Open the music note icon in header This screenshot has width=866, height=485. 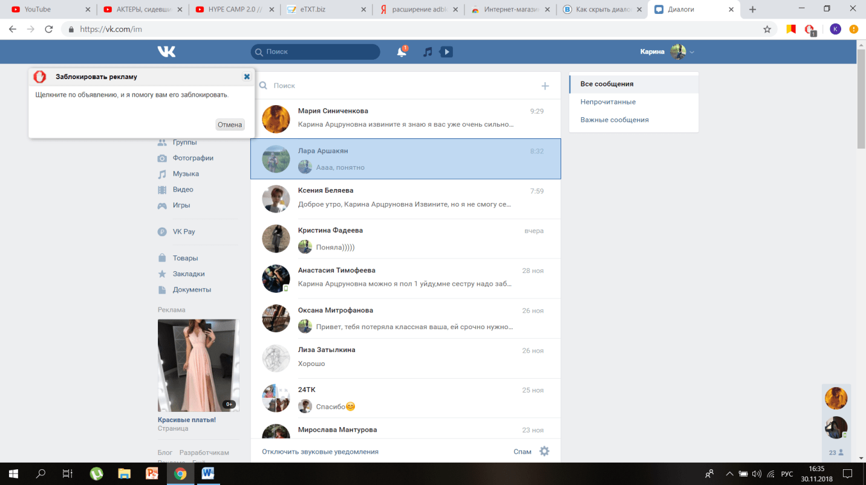click(x=428, y=52)
